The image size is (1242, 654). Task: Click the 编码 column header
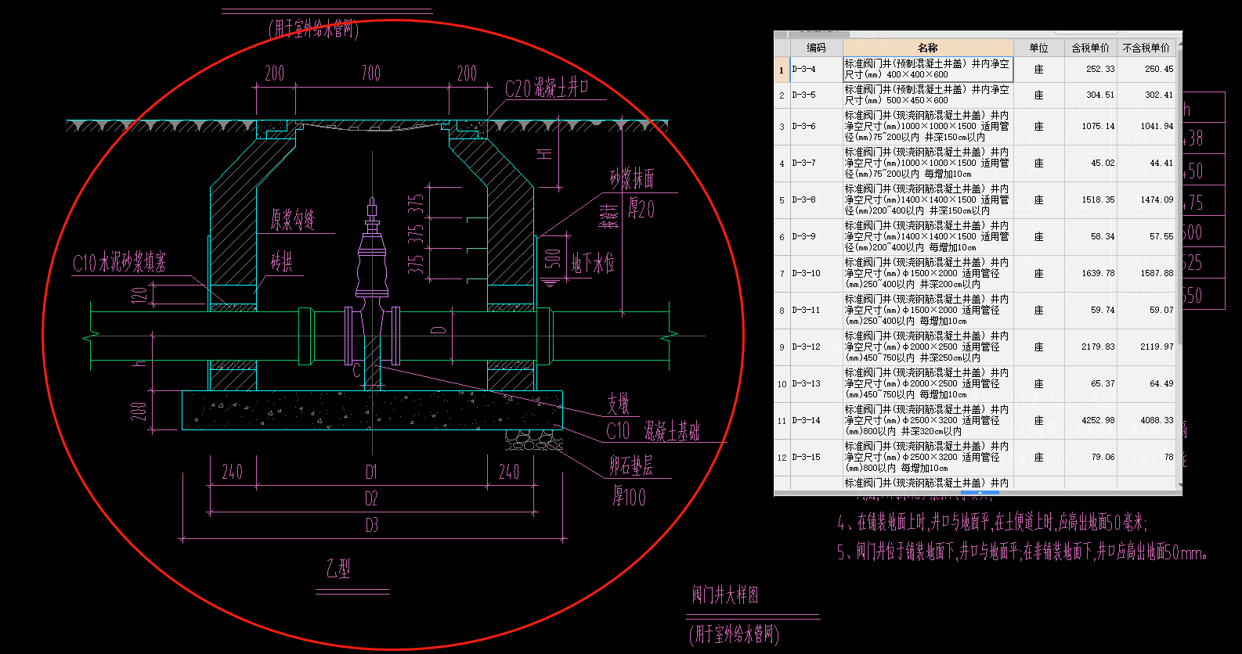(816, 48)
